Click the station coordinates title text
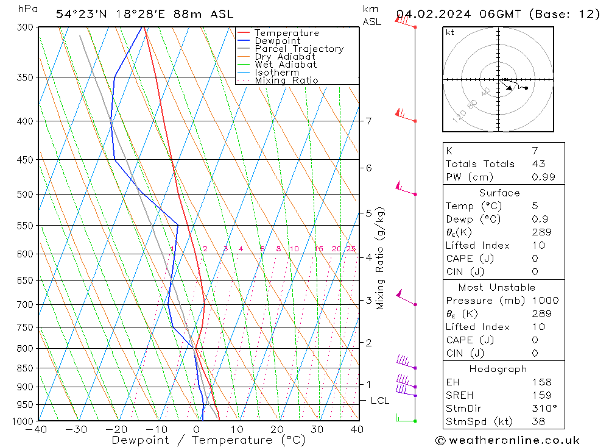 tap(144, 14)
